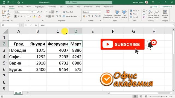Click Increase Font Size icon
175x98 pixels.
tap(38, 12)
